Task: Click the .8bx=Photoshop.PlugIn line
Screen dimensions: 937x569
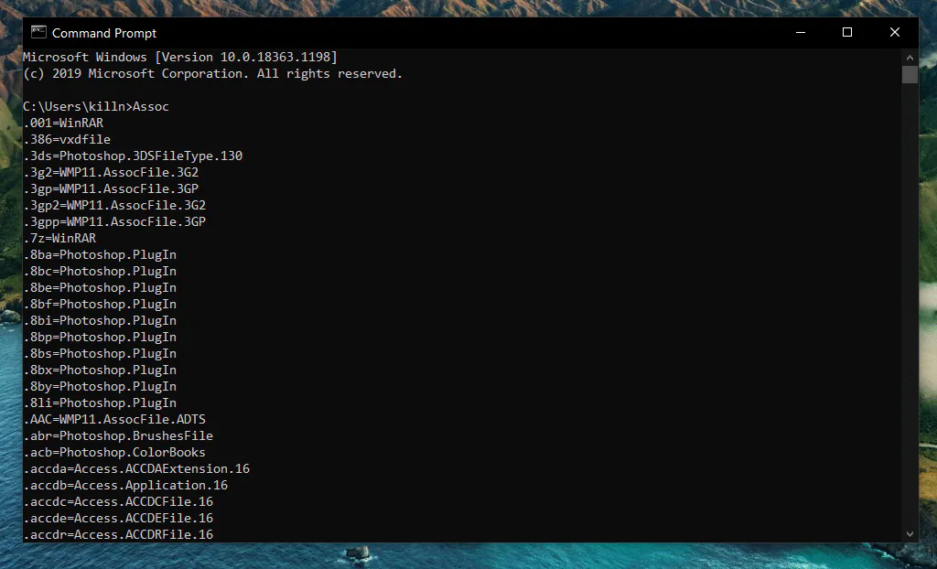Action: pos(100,370)
